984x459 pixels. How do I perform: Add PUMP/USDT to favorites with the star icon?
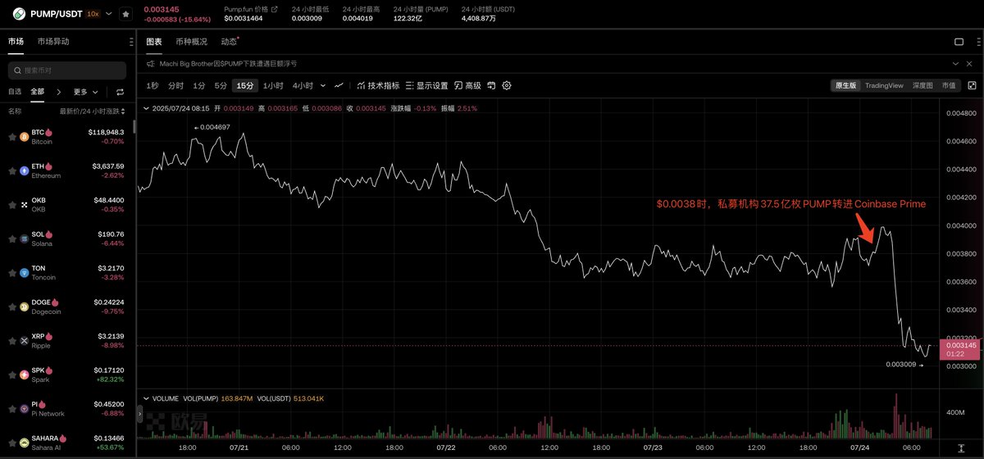pyautogui.click(x=125, y=14)
